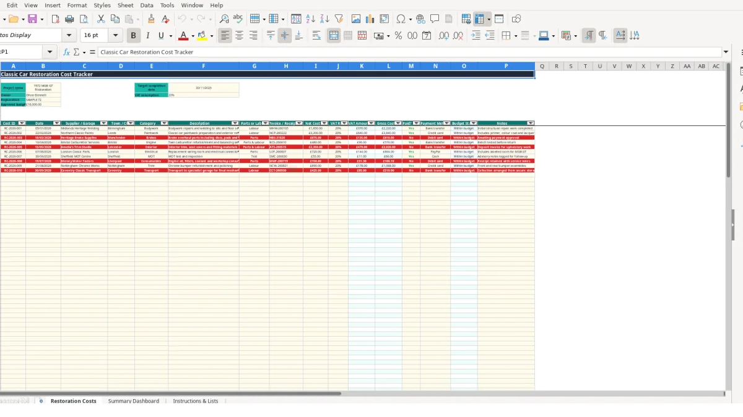Select the Classic Car Restoration Cost Tracker title cell
This screenshot has width=743, height=417.
pyautogui.click(x=267, y=74)
